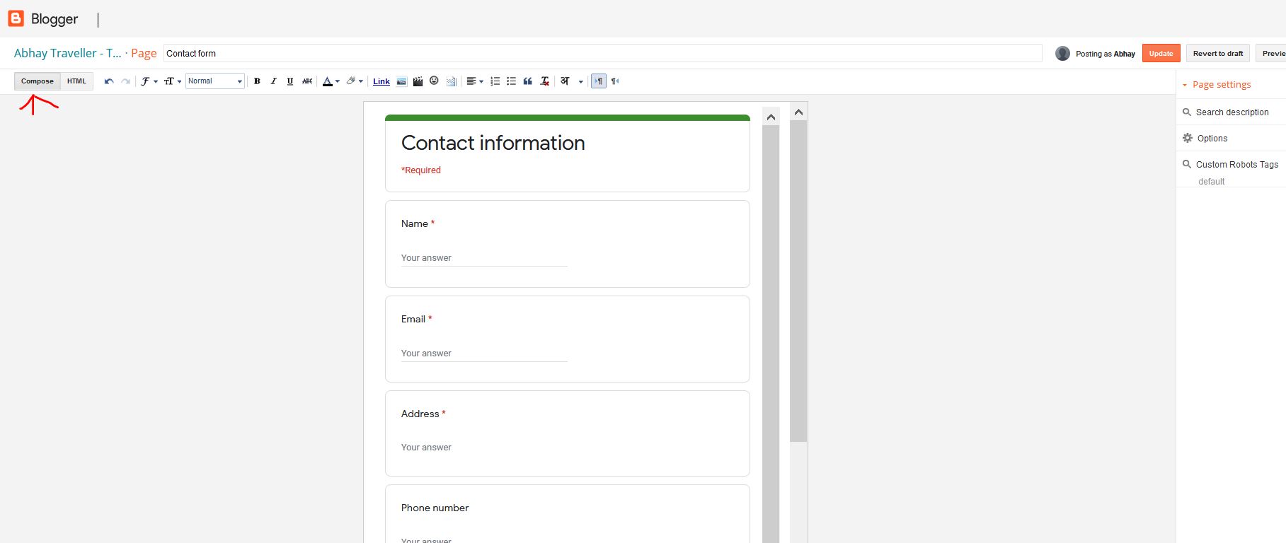Insert a numbered list
Screen dimensions: 1286x543
(x=495, y=81)
